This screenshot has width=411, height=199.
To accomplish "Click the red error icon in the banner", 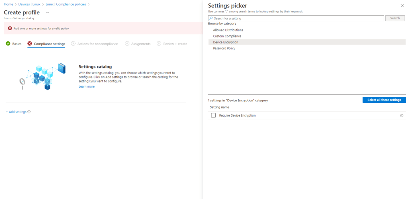I will point(10,29).
